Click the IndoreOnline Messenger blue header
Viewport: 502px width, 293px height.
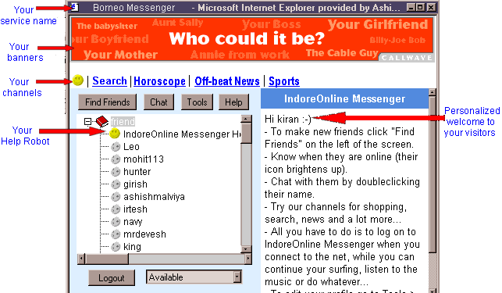344,98
